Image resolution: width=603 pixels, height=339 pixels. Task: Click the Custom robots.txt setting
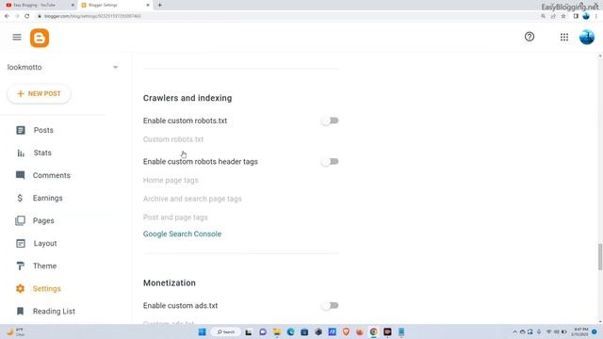[x=173, y=139]
